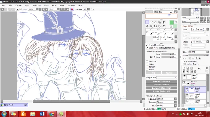Hide Layer6 with its eye icon
The width and height of the screenshot is (210, 117).
click(187, 89)
